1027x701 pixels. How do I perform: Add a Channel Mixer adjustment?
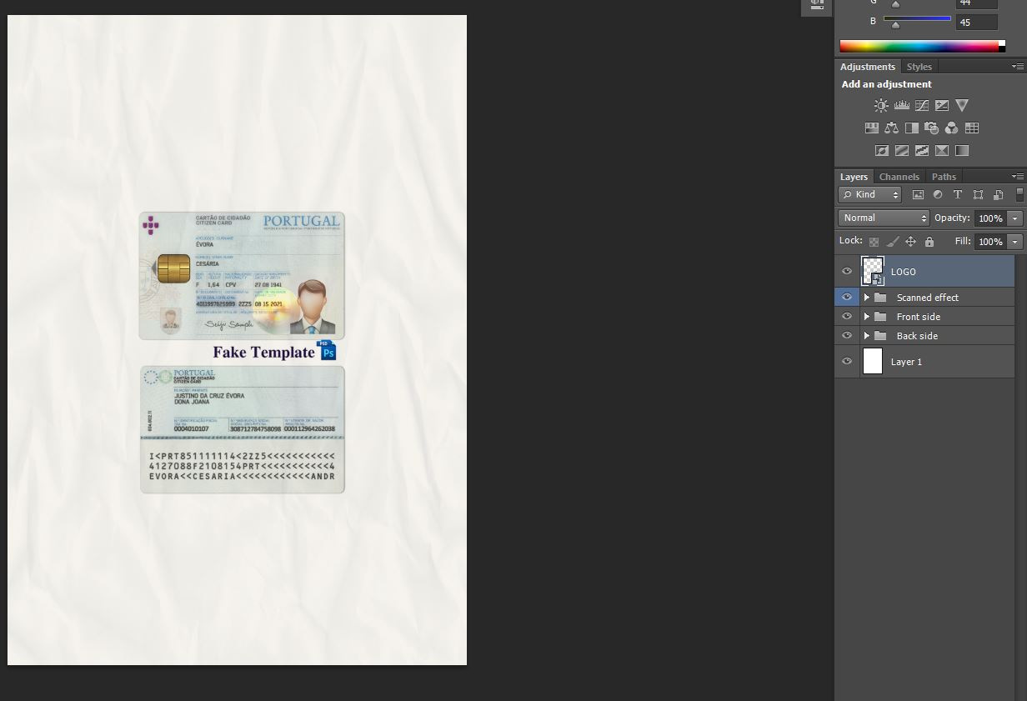(x=952, y=128)
